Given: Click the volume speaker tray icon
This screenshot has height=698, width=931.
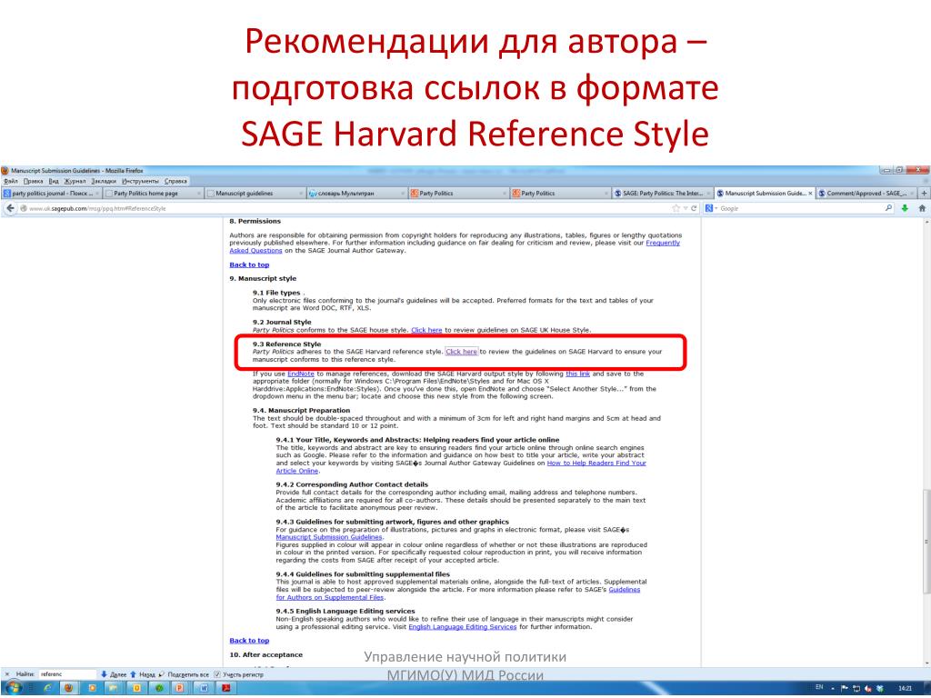Looking at the screenshot, I should point(868,688).
